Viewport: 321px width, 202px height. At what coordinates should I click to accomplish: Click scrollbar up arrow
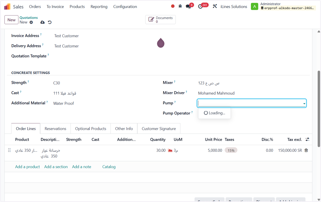pos(319,32)
